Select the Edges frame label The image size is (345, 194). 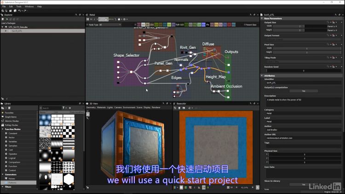[177, 78]
